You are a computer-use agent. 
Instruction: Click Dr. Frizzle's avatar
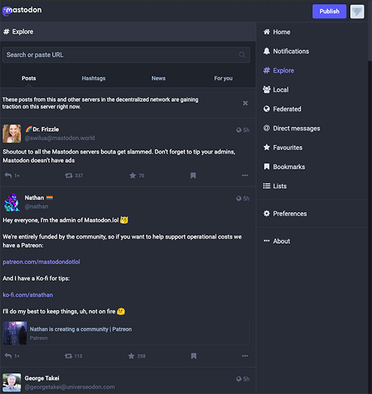12,134
